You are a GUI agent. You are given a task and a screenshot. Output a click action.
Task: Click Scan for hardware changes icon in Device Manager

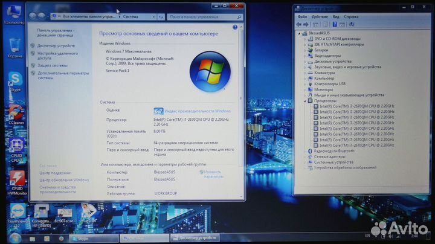[352, 24]
